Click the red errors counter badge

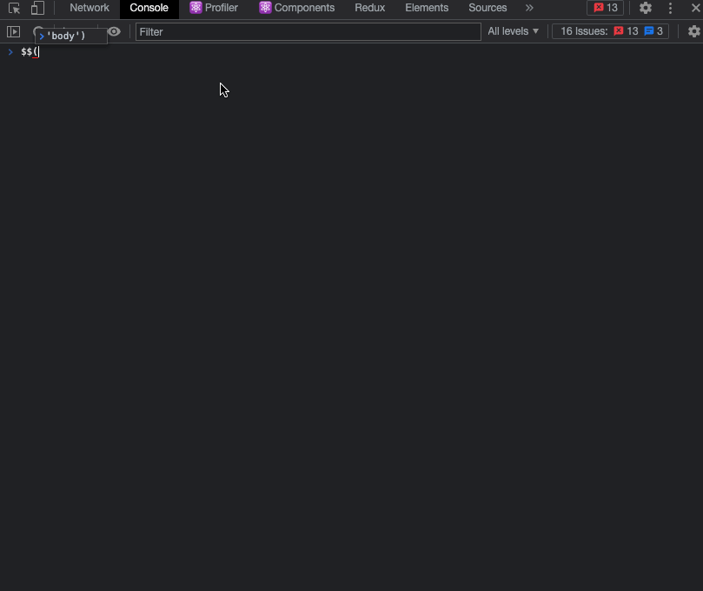[x=605, y=8]
